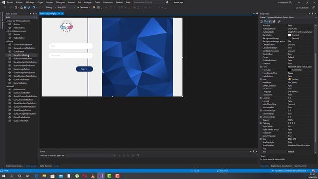Select GunaMediumRadioButton in toolbox
This screenshot has width=318, height=179.
pos(25,76)
